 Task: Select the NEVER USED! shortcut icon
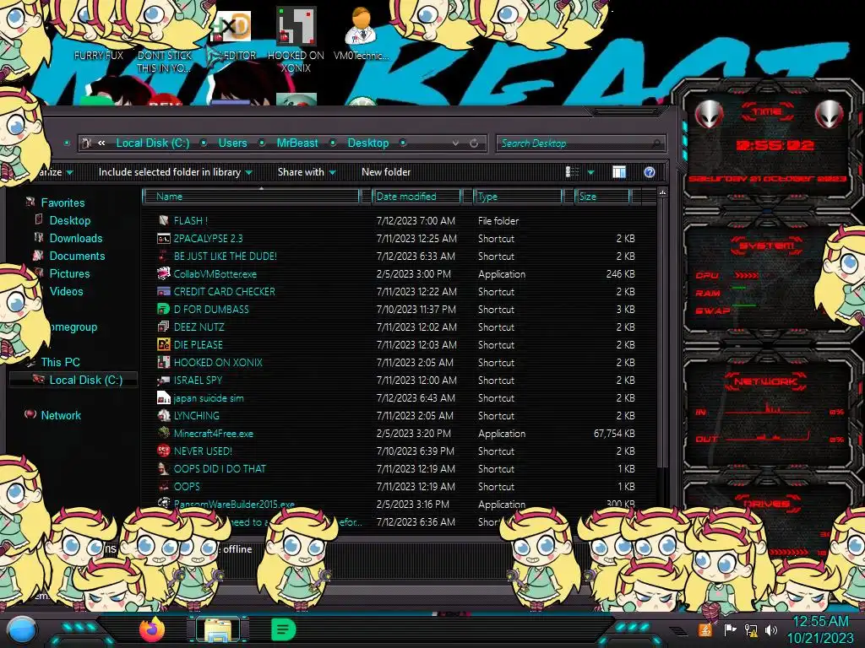[x=163, y=451]
